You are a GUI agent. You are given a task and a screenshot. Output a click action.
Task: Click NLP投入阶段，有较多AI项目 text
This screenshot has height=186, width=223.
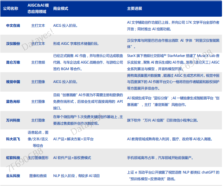click(76, 176)
